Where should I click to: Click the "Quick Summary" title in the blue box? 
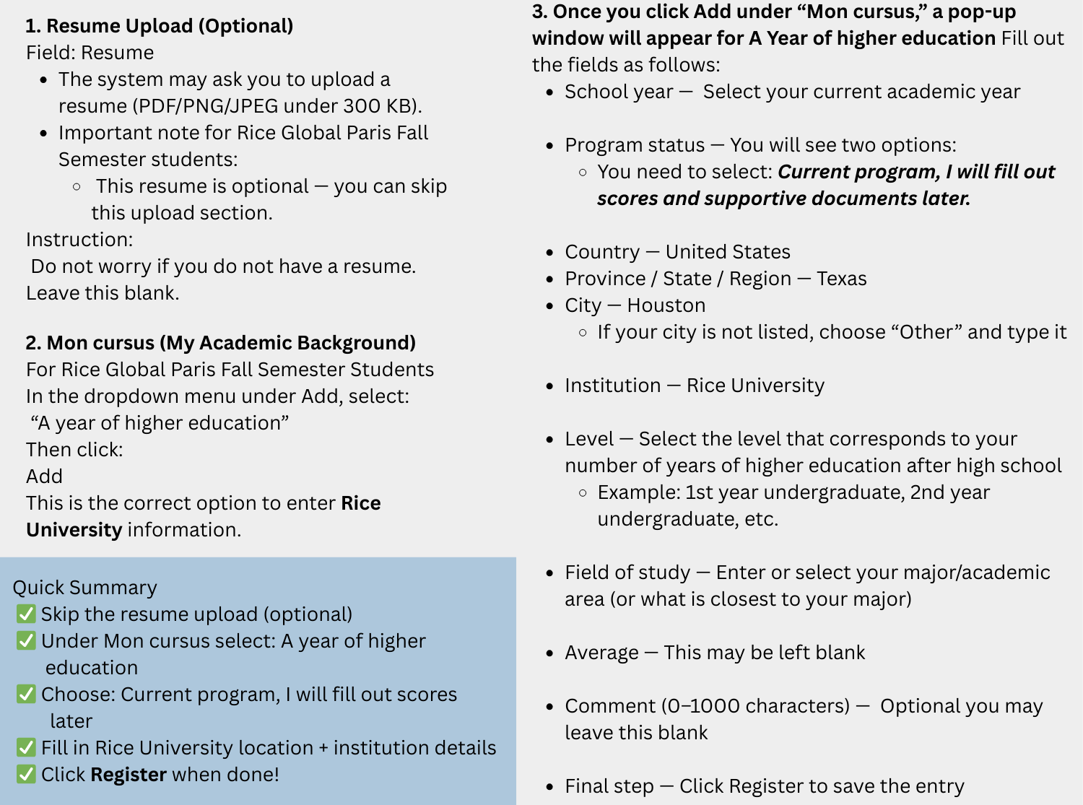85,588
